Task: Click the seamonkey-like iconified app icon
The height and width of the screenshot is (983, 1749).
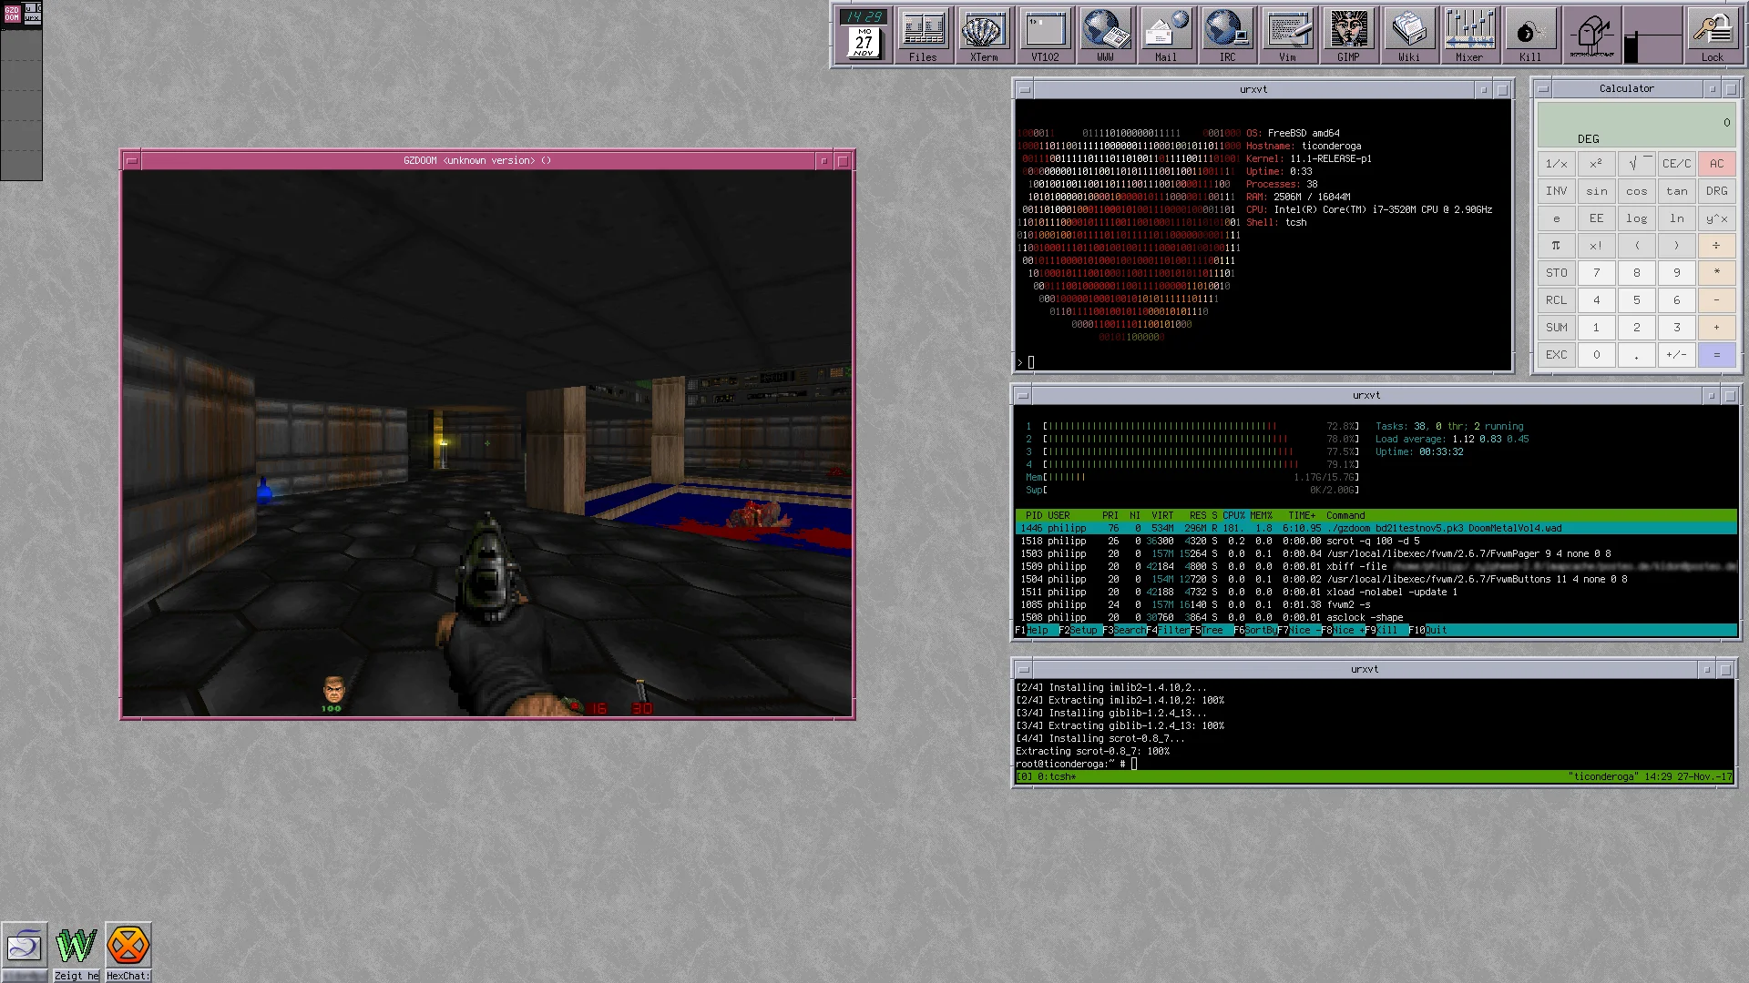Action: point(25,946)
